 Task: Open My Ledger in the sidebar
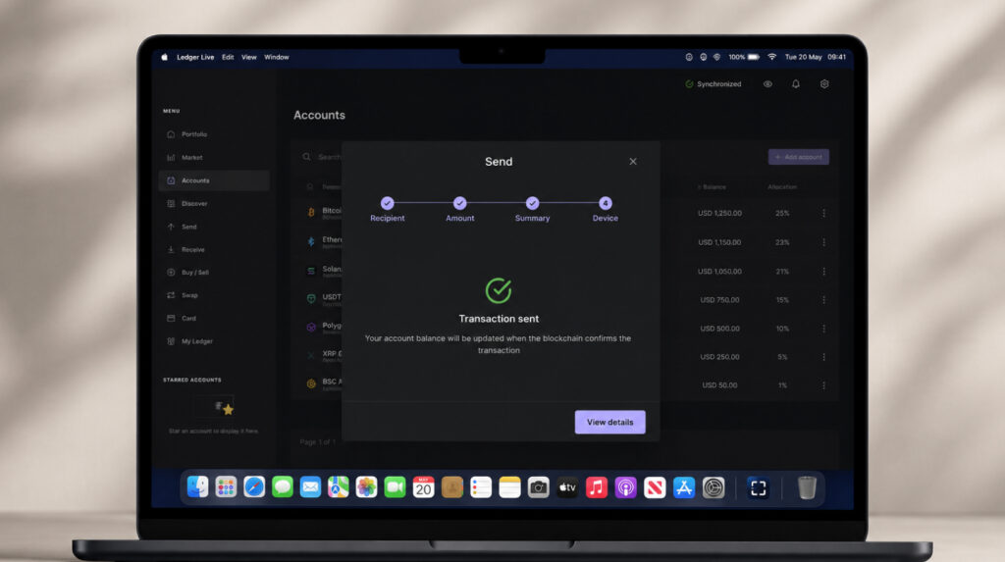213,341
